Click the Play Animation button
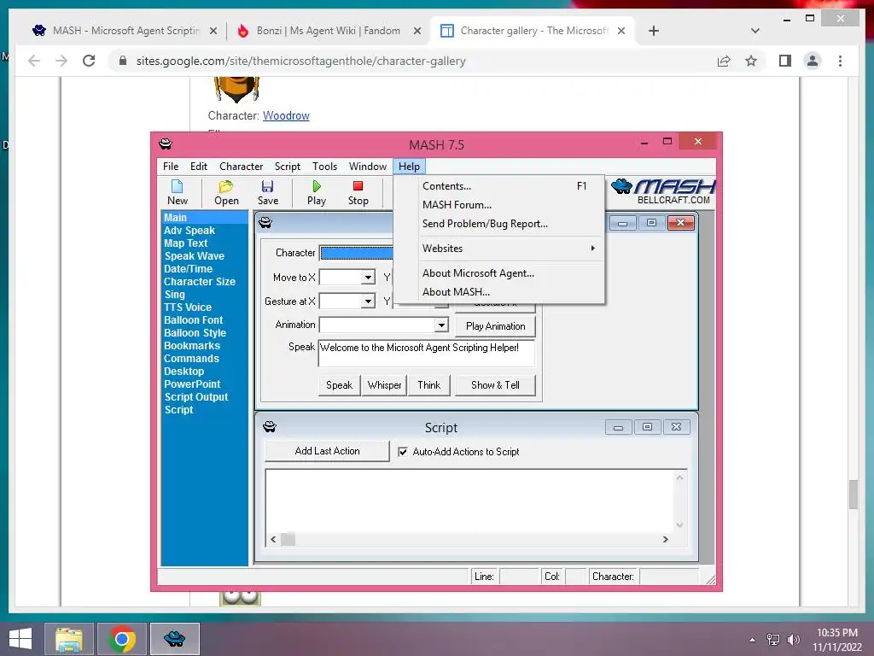The width and height of the screenshot is (874, 656). click(496, 326)
